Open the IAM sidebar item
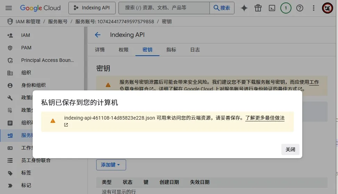 coord(25,35)
